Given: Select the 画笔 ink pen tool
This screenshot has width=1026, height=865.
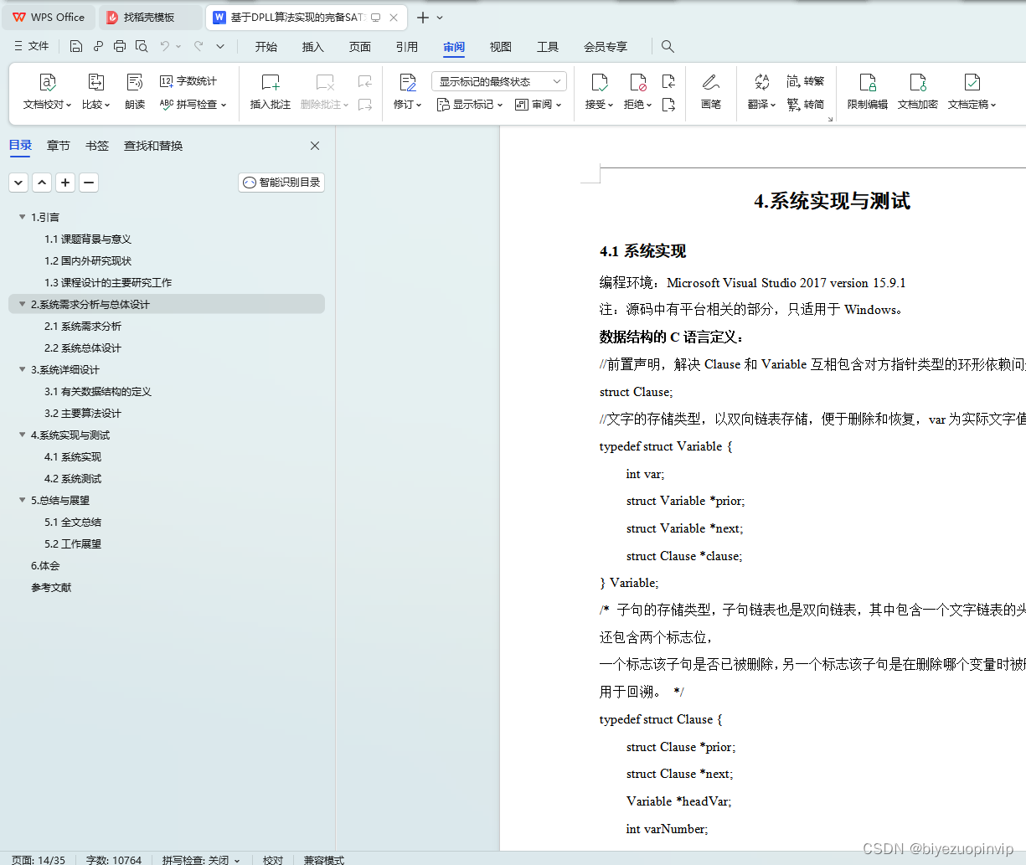Looking at the screenshot, I should point(710,92).
